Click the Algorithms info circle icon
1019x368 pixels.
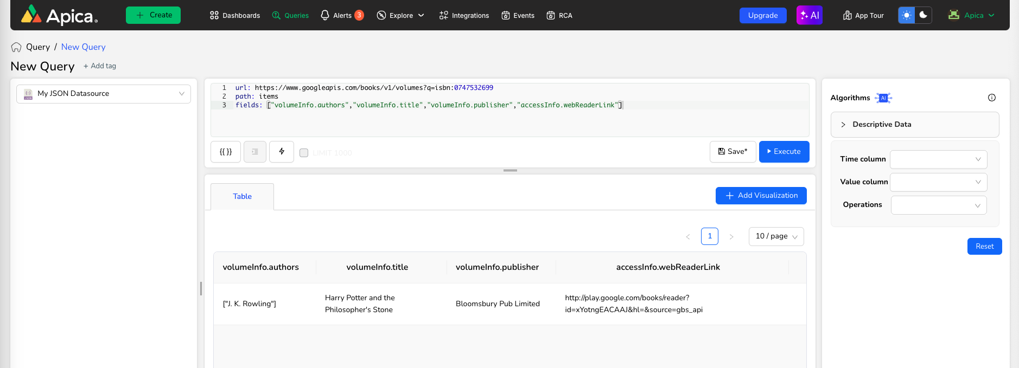(x=992, y=98)
